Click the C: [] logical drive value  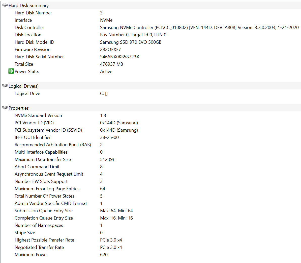104,93
